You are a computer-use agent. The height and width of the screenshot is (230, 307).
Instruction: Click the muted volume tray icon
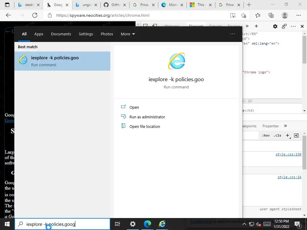pyautogui.click(x=259, y=224)
